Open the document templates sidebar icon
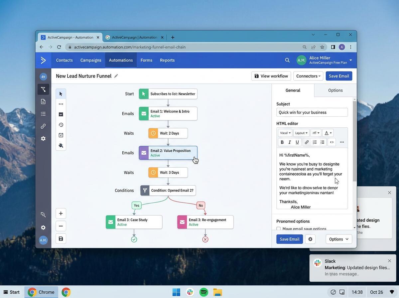This screenshot has width=399, height=298. (43, 101)
